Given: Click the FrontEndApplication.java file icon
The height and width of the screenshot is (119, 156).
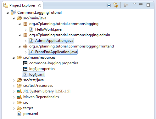Looking at the screenshot, I should click(31, 52).
